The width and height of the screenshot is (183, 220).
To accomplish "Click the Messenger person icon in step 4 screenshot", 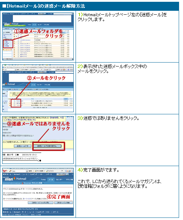I will 22,183.
